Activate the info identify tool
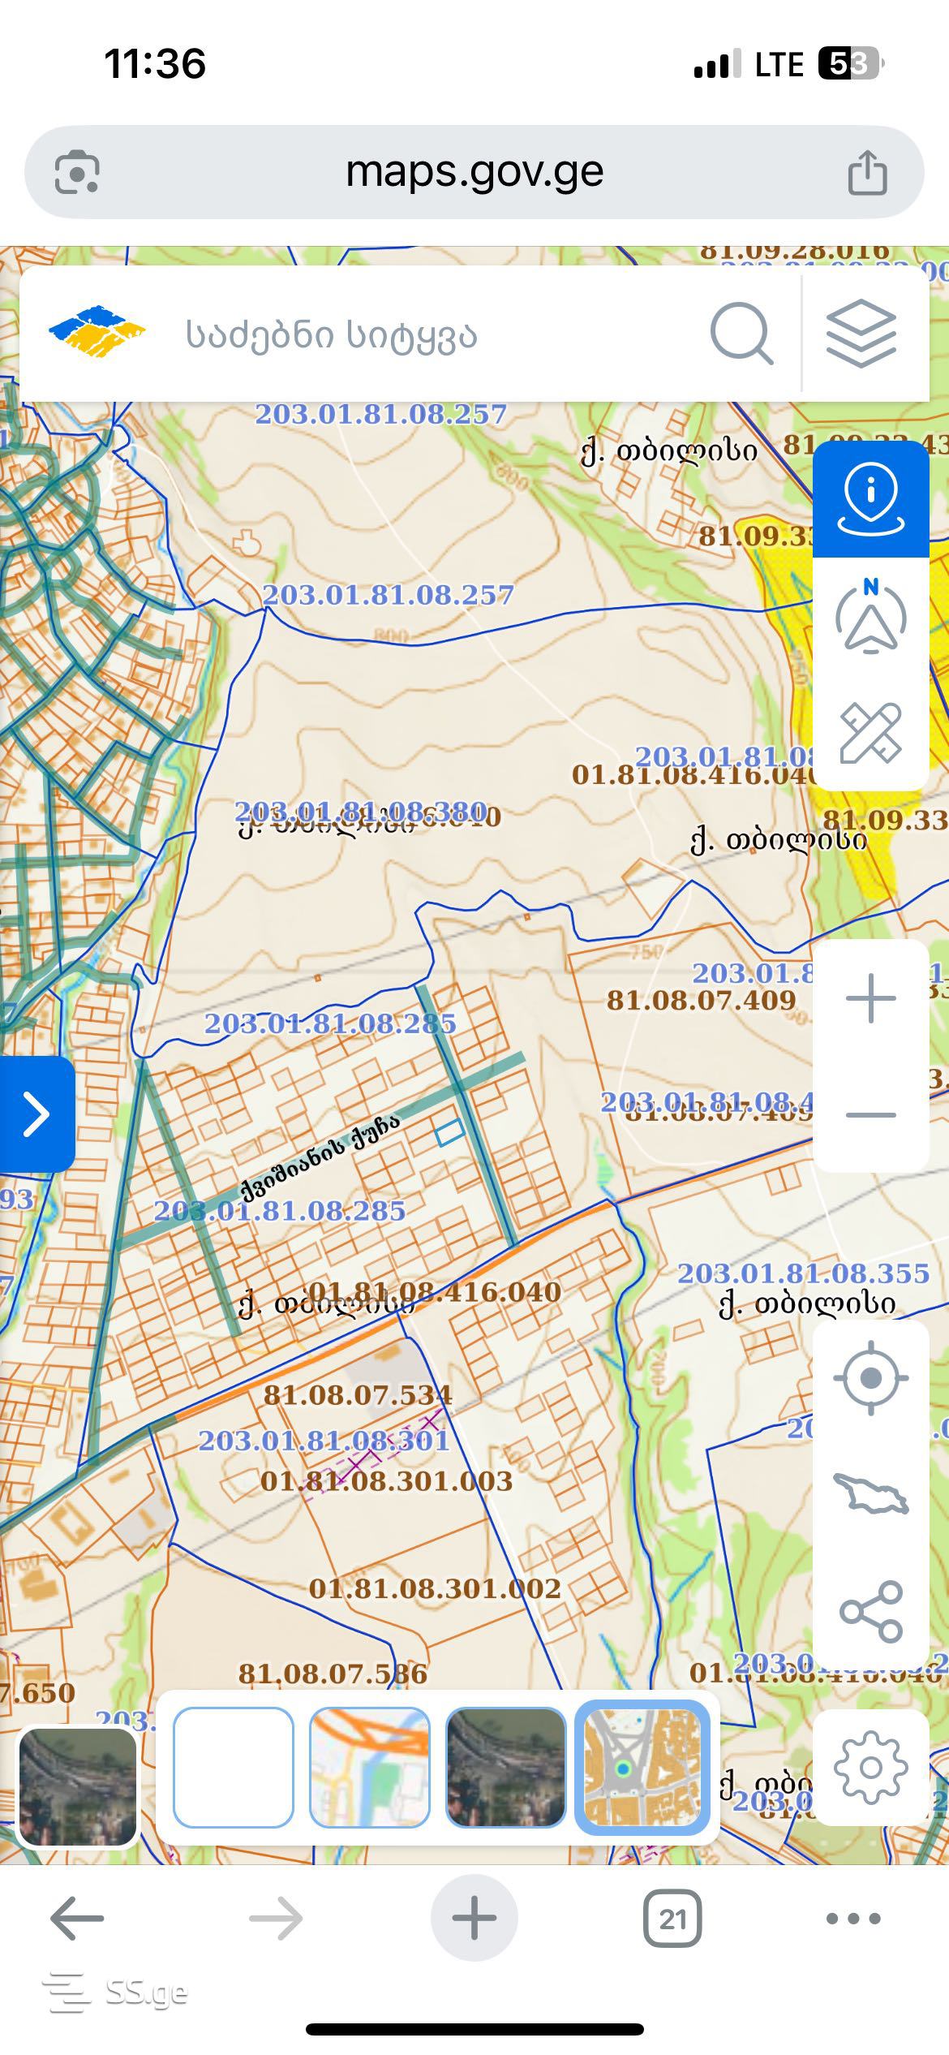The height and width of the screenshot is (2055, 949). [x=871, y=499]
